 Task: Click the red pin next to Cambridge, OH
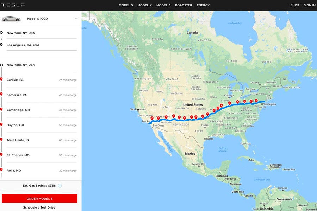coord(1,109)
